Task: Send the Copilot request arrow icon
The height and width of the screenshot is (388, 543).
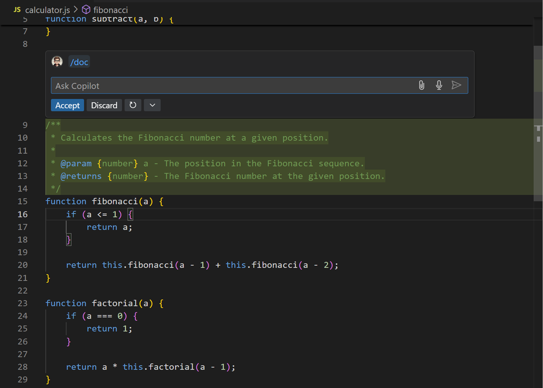Action: click(457, 85)
